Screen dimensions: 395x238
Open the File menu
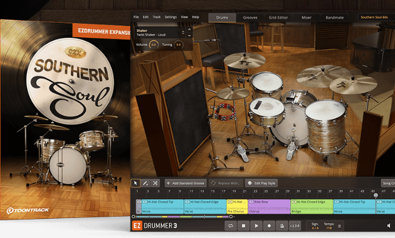click(136, 17)
